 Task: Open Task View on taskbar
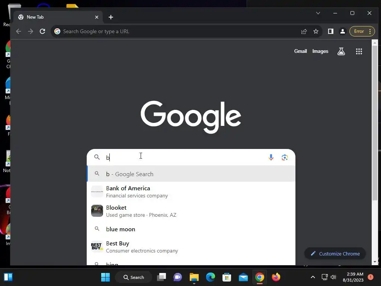[x=161, y=277]
